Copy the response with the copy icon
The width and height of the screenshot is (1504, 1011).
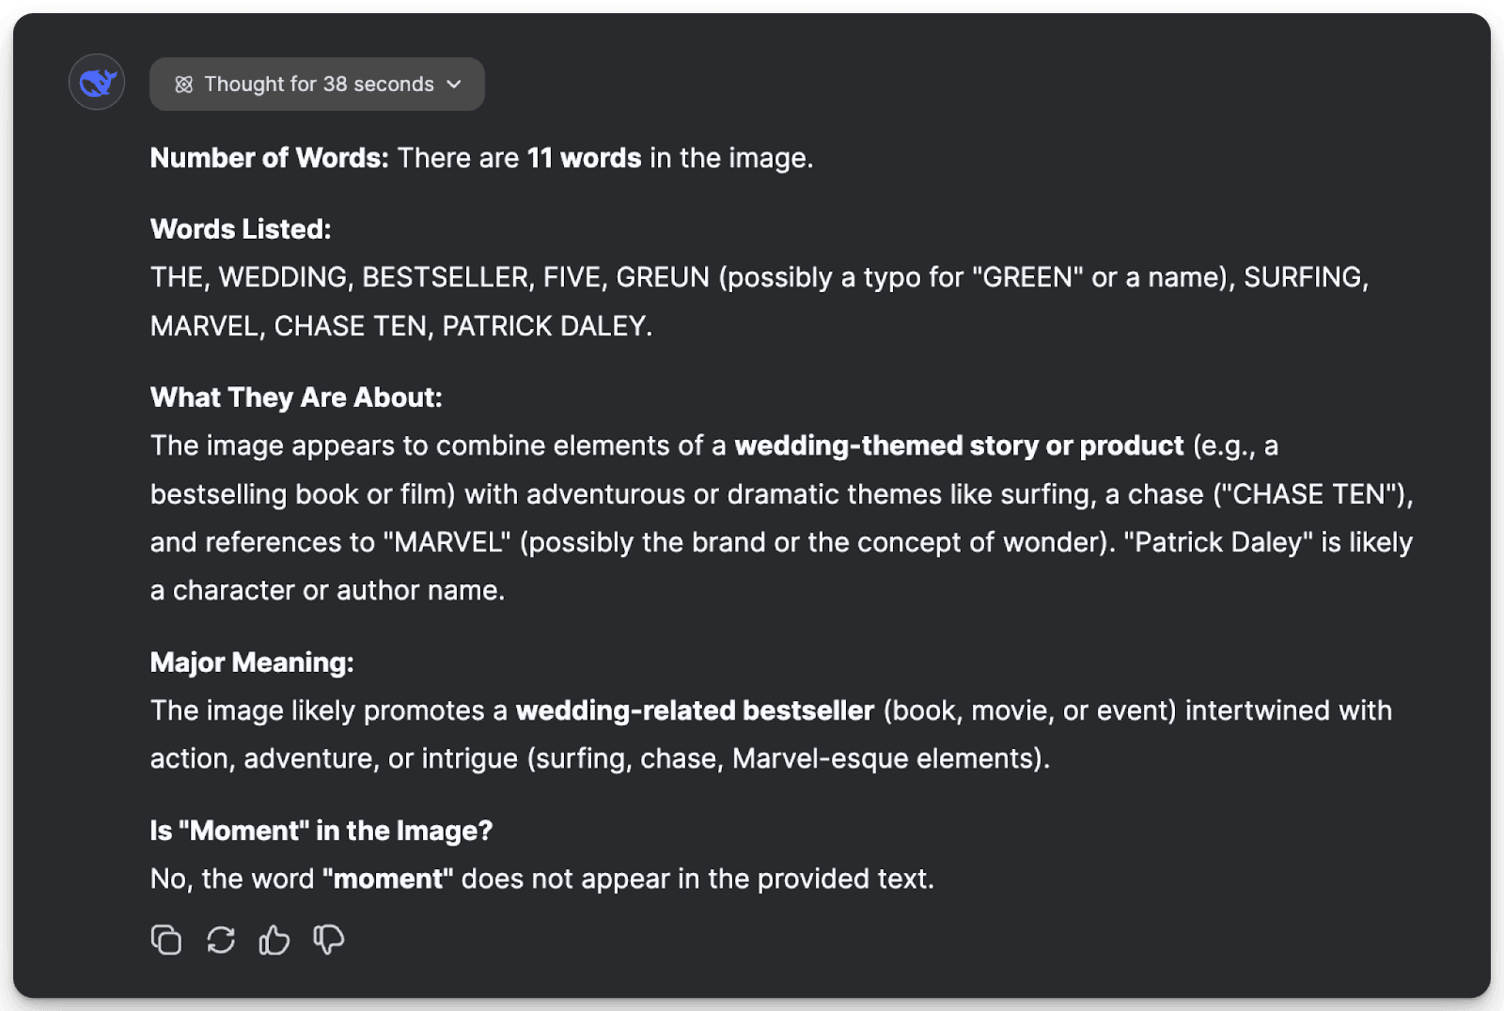pos(166,940)
